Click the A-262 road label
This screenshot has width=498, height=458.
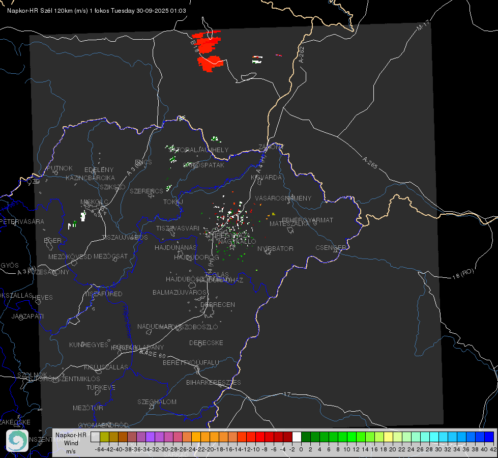302,54
